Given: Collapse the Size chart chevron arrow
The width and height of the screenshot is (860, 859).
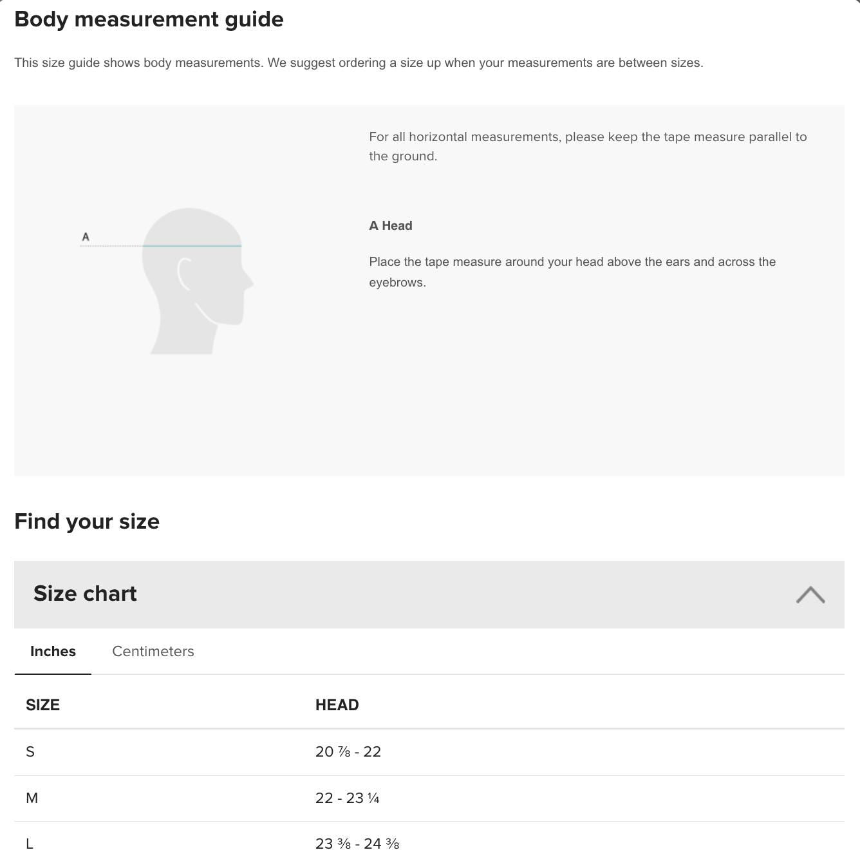Looking at the screenshot, I should coord(810,594).
